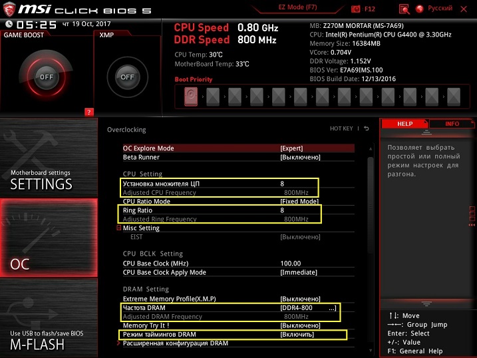Click scroll up arrow of settings list
Screen dimensions: 477x358
pyautogui.click(x=371, y=149)
